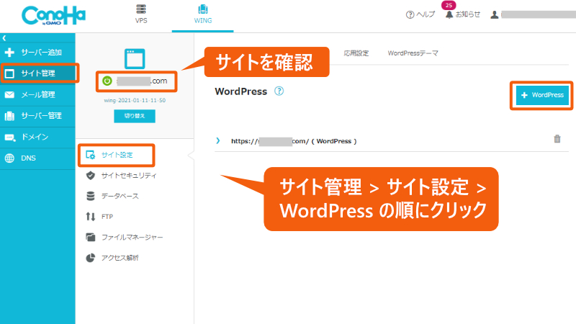Open the VPS tab
The width and height of the screenshot is (576, 324).
tap(141, 14)
